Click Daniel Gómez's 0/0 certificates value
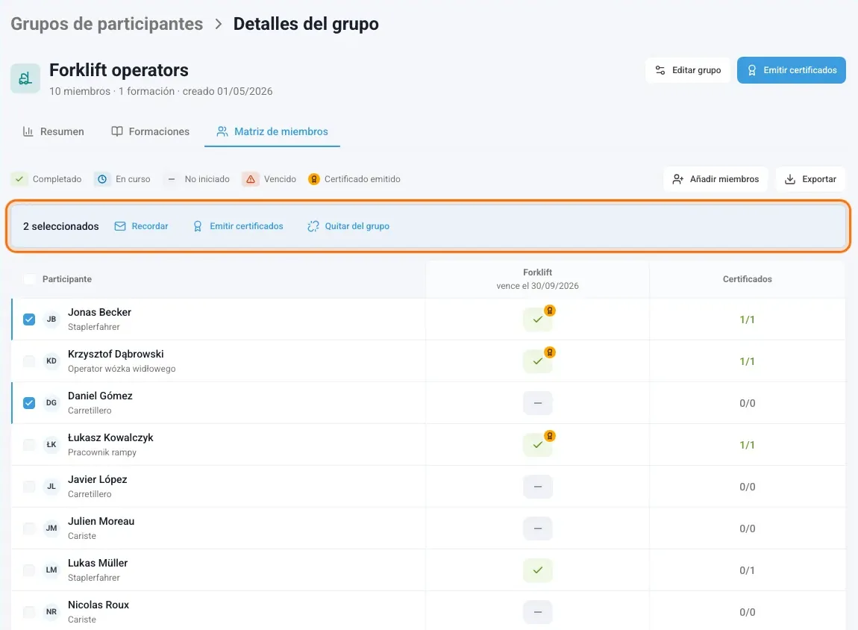The width and height of the screenshot is (858, 630). pos(747,403)
